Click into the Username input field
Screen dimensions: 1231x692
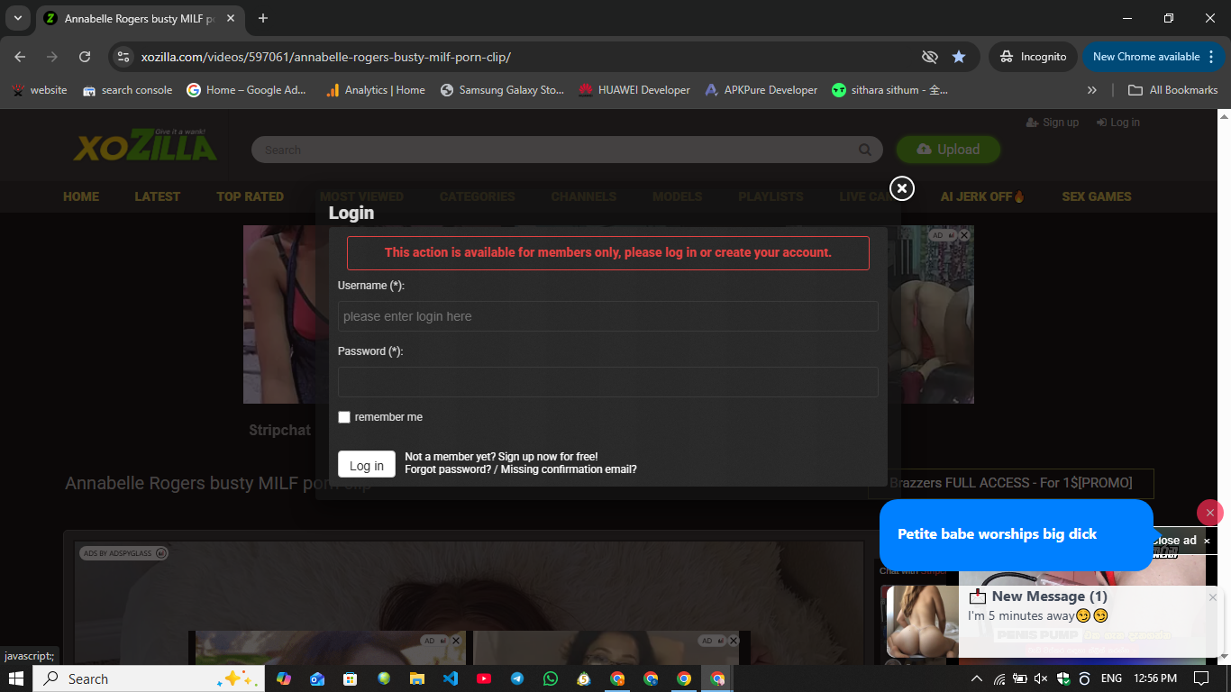pos(607,316)
